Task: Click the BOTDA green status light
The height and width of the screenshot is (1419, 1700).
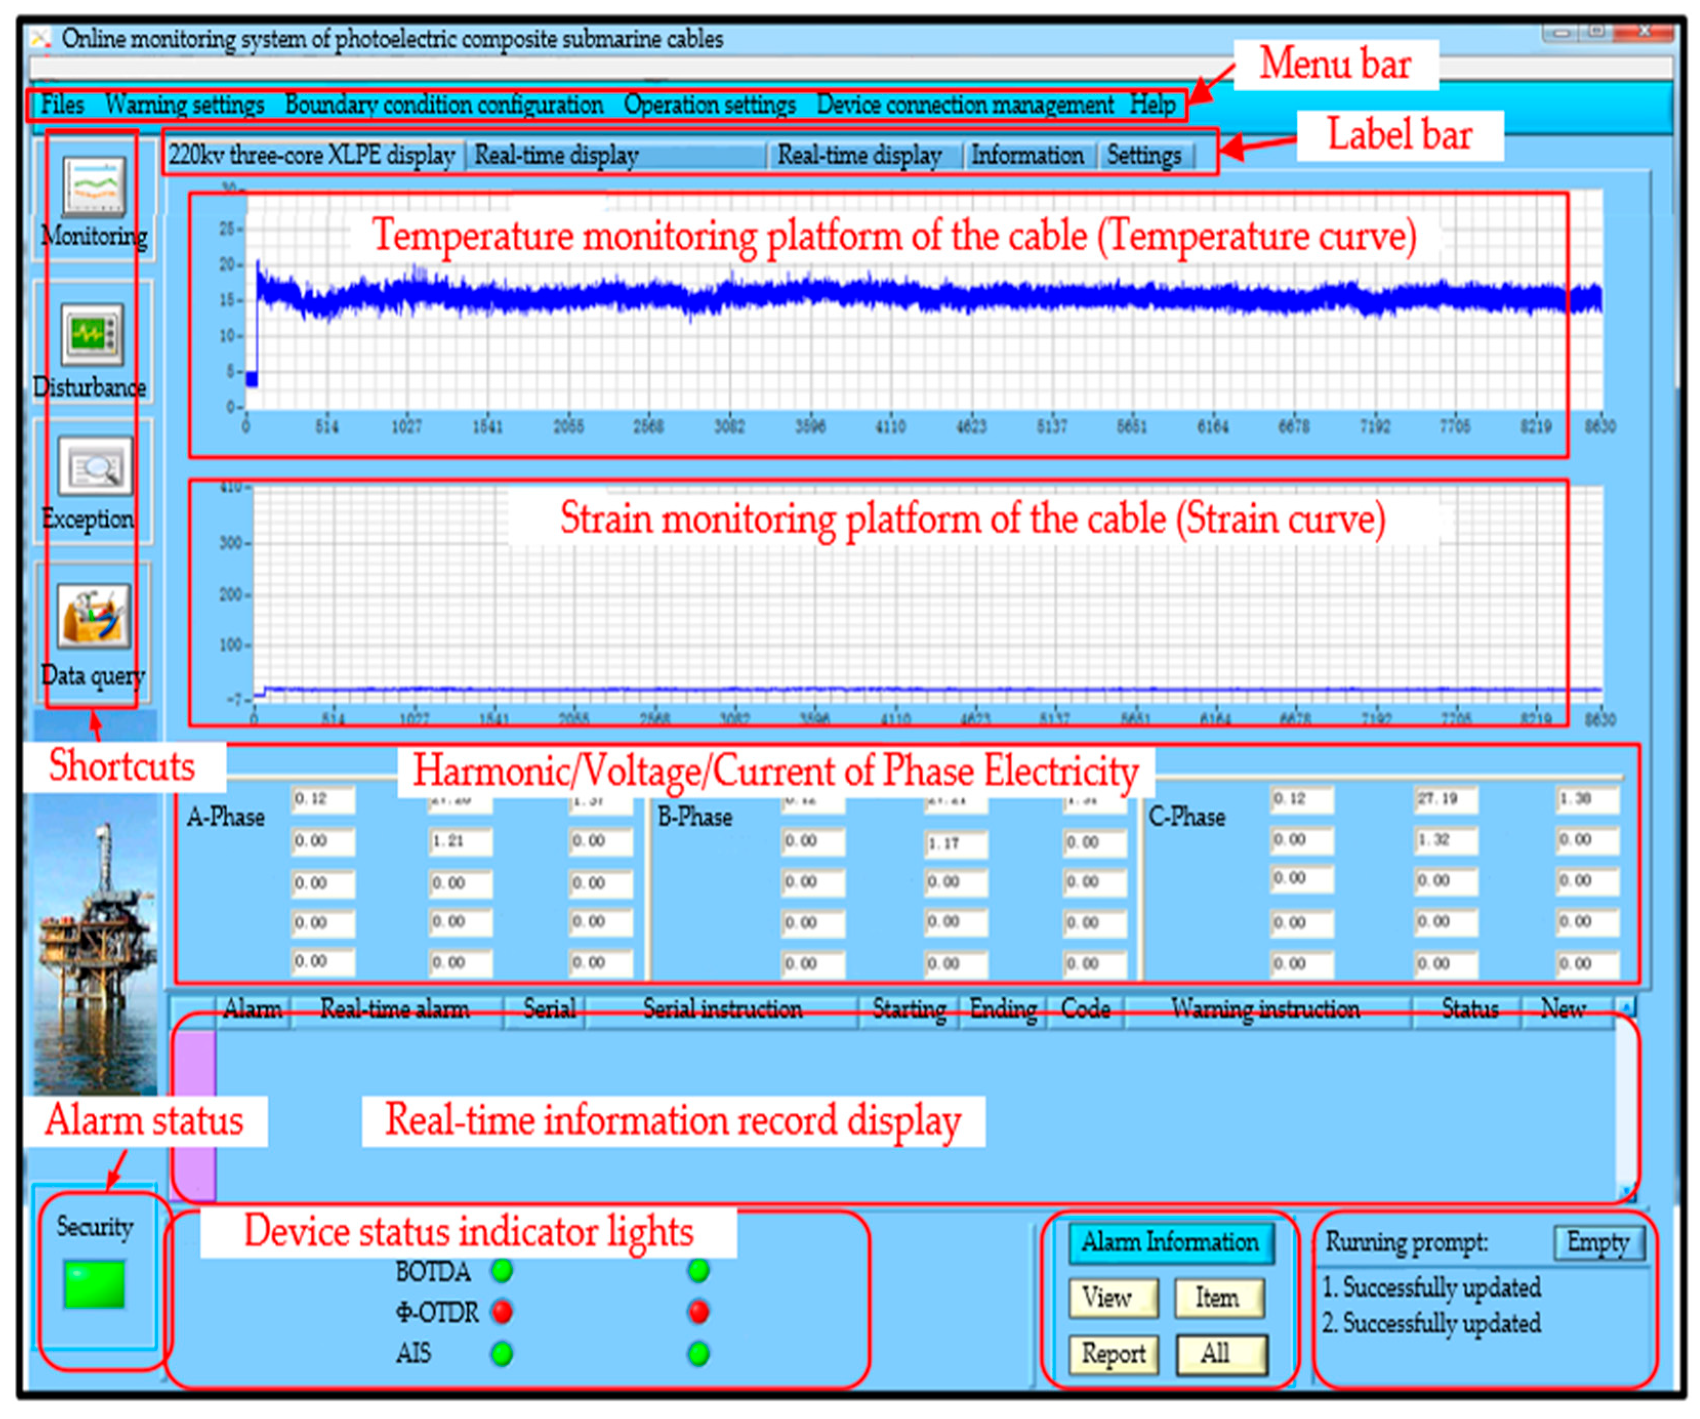Action: [502, 1271]
